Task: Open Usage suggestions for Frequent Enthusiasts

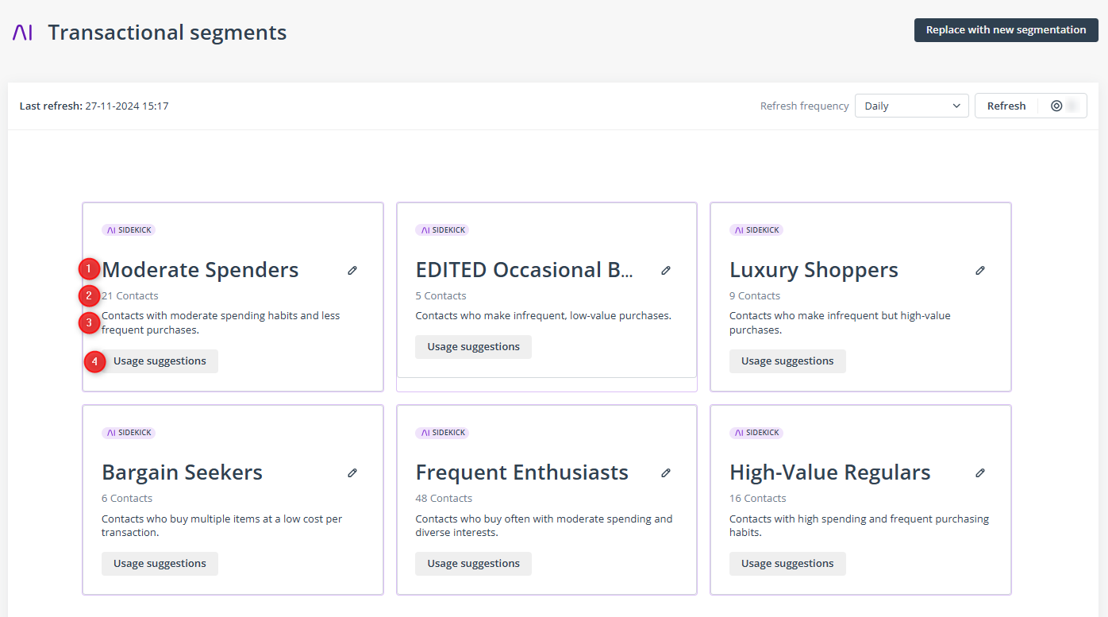Action: coord(474,564)
